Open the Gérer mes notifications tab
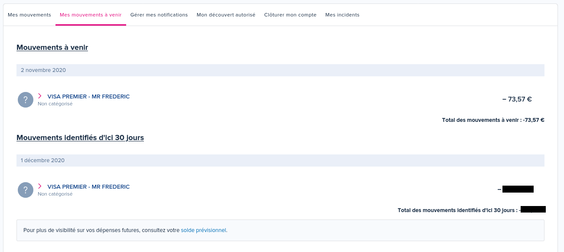This screenshot has height=252, width=564. tap(159, 15)
